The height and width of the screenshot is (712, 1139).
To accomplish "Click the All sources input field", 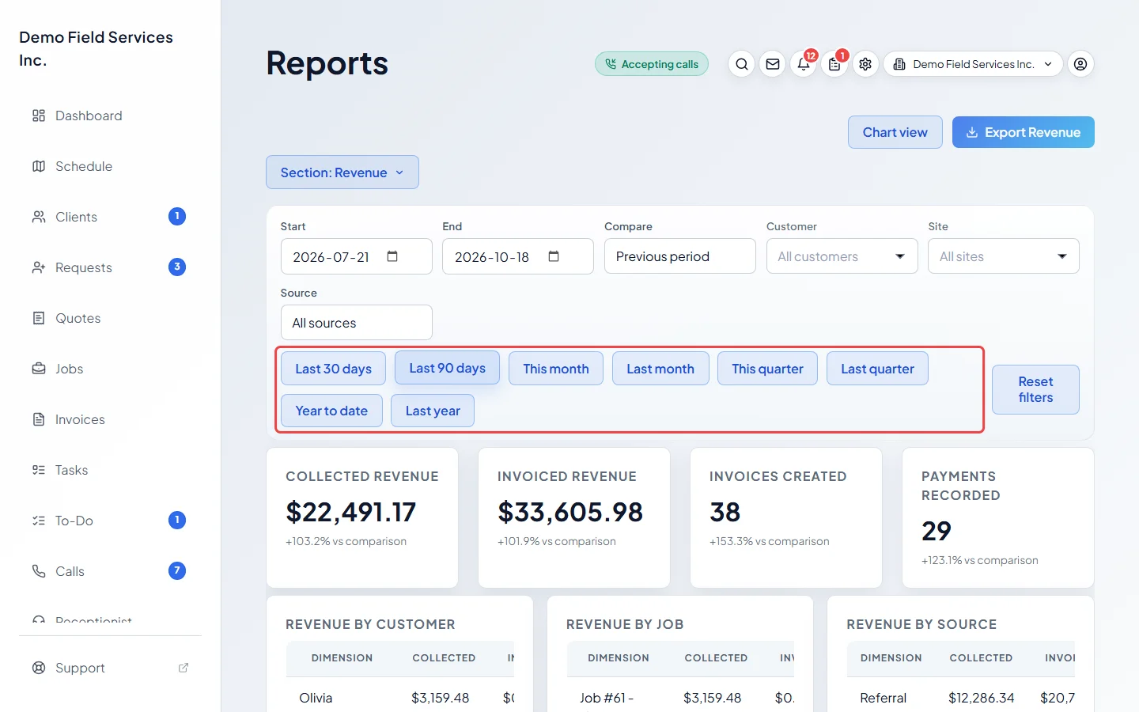I will pos(356,323).
